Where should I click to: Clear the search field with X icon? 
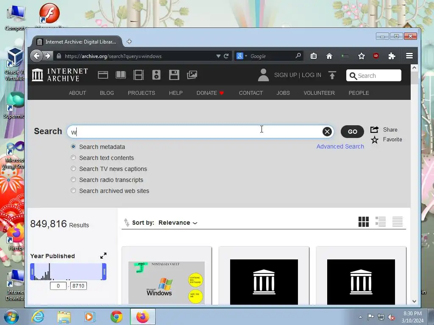pyautogui.click(x=327, y=132)
